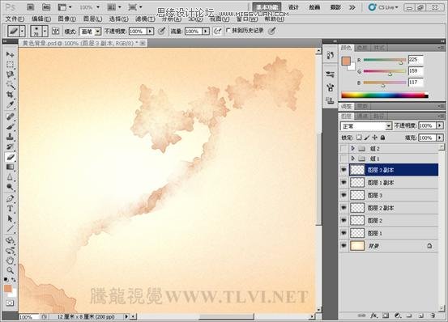Open the options bar opacity slider arrow

(151, 31)
